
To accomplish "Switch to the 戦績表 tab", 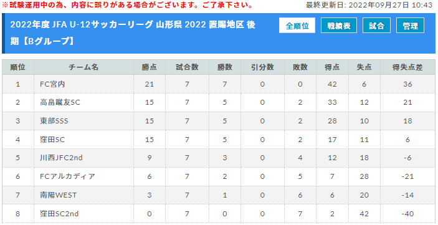I will click(338, 26).
